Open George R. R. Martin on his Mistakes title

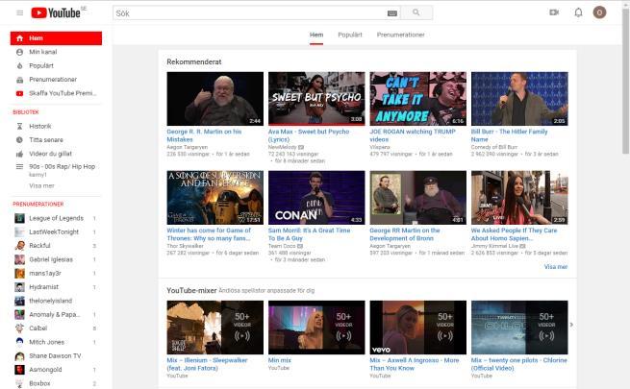(204, 135)
